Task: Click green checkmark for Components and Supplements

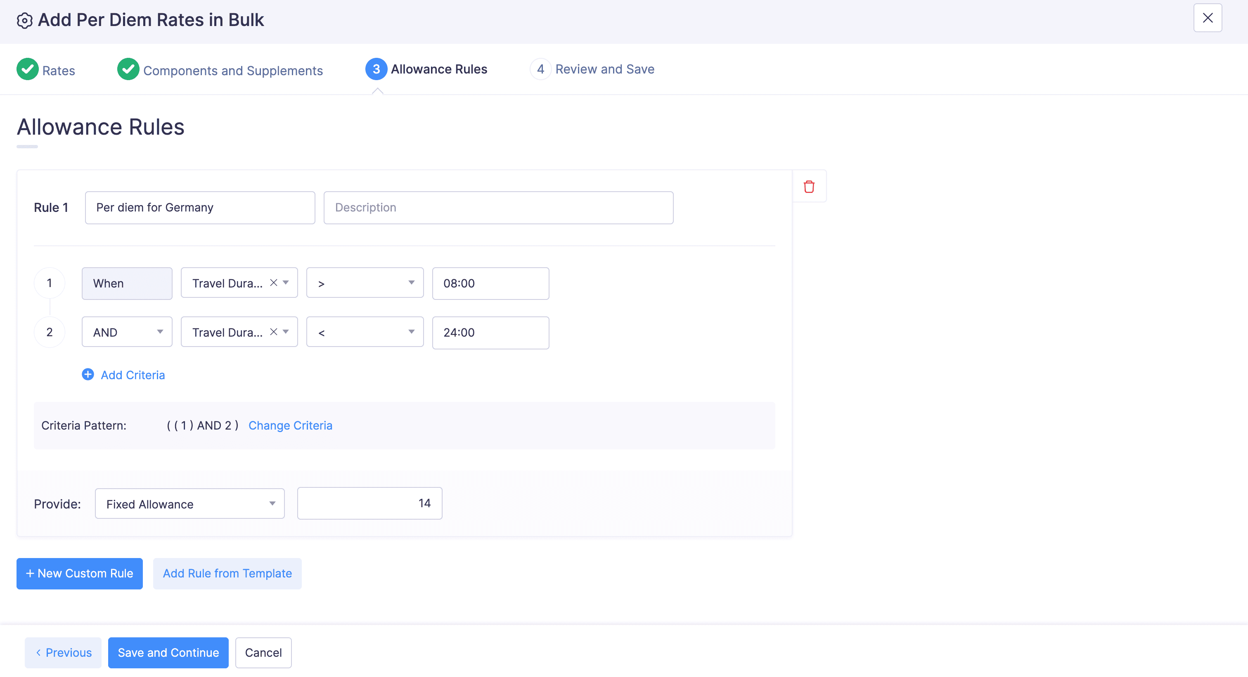Action: [128, 69]
